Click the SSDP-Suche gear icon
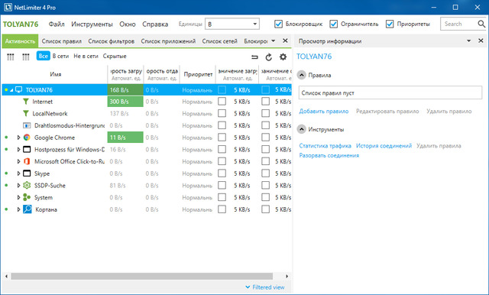 pos(27,186)
